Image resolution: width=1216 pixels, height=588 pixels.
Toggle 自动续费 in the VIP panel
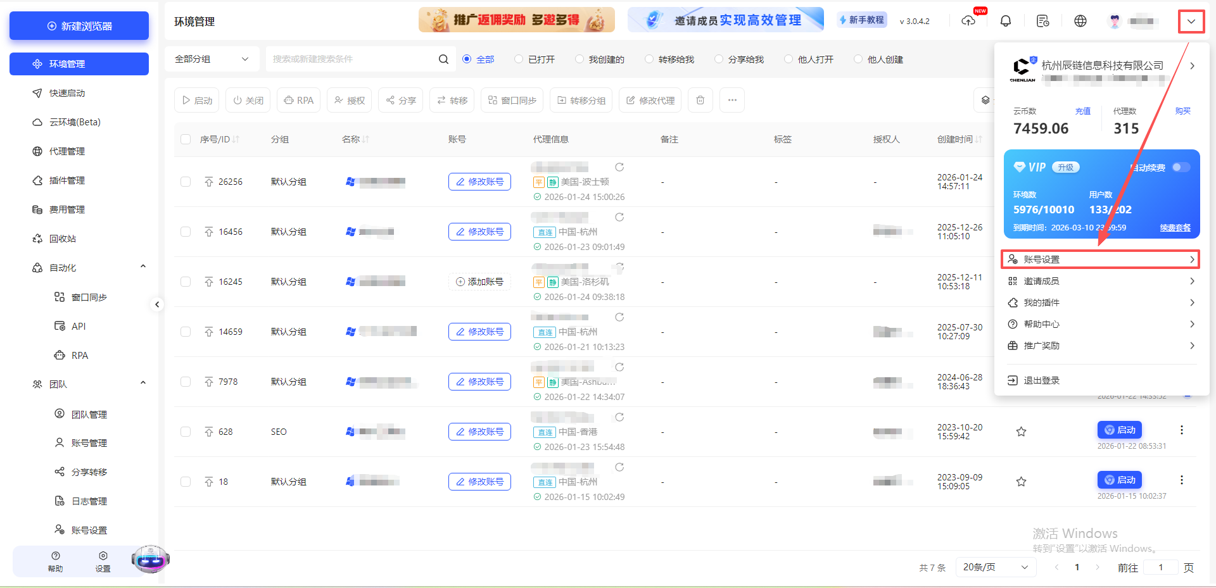[1181, 167]
